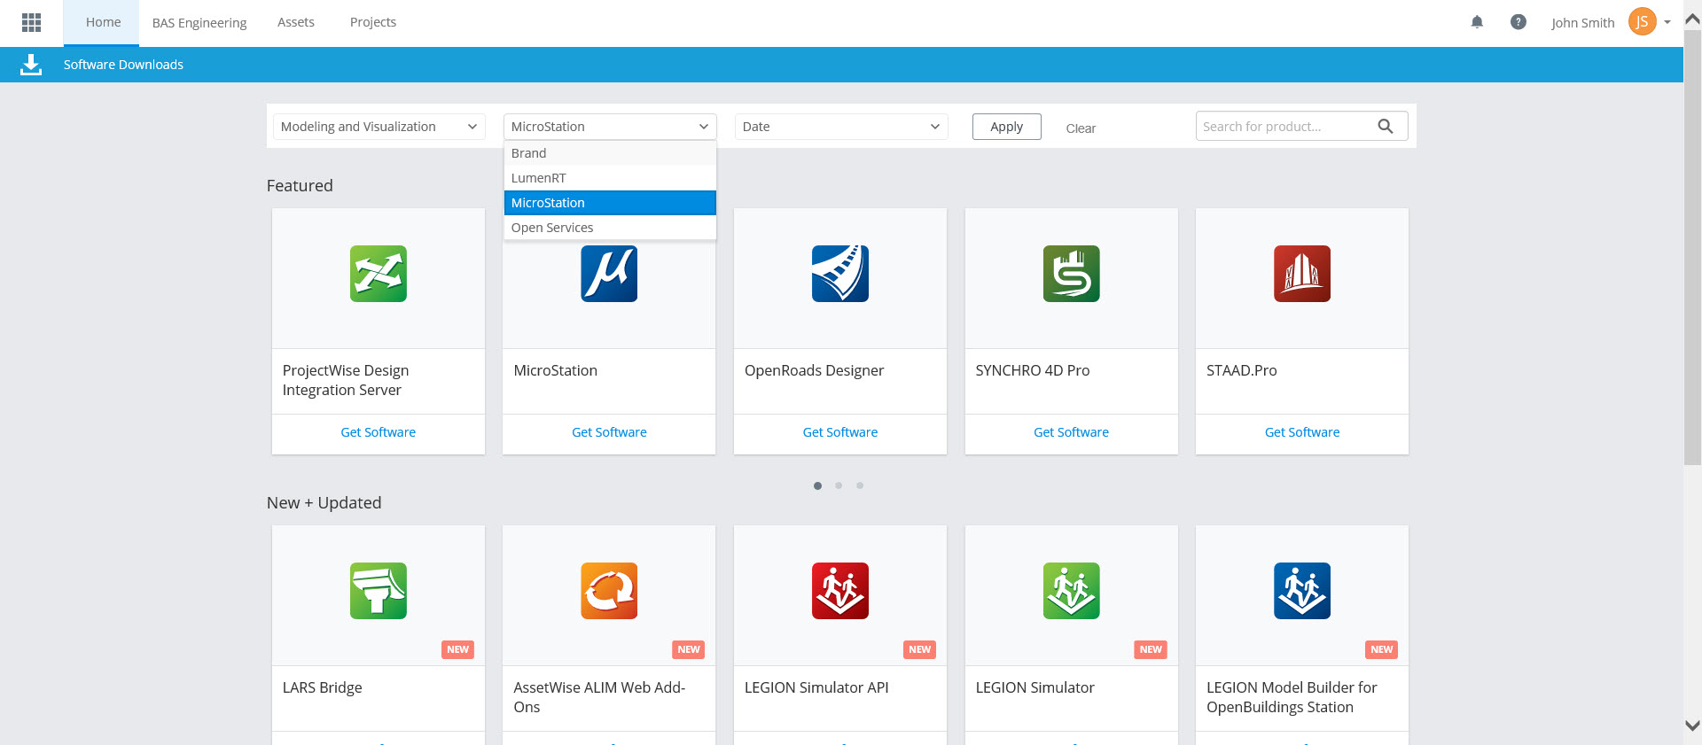Screen dimensions: 1702x745
Task: Click the notifications bell icon
Action: pyautogui.click(x=1477, y=22)
